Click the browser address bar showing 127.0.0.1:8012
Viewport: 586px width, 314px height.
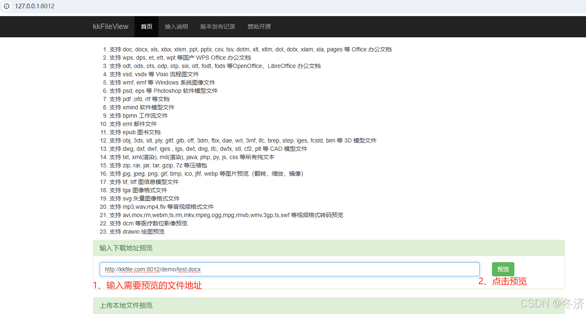pos(34,6)
